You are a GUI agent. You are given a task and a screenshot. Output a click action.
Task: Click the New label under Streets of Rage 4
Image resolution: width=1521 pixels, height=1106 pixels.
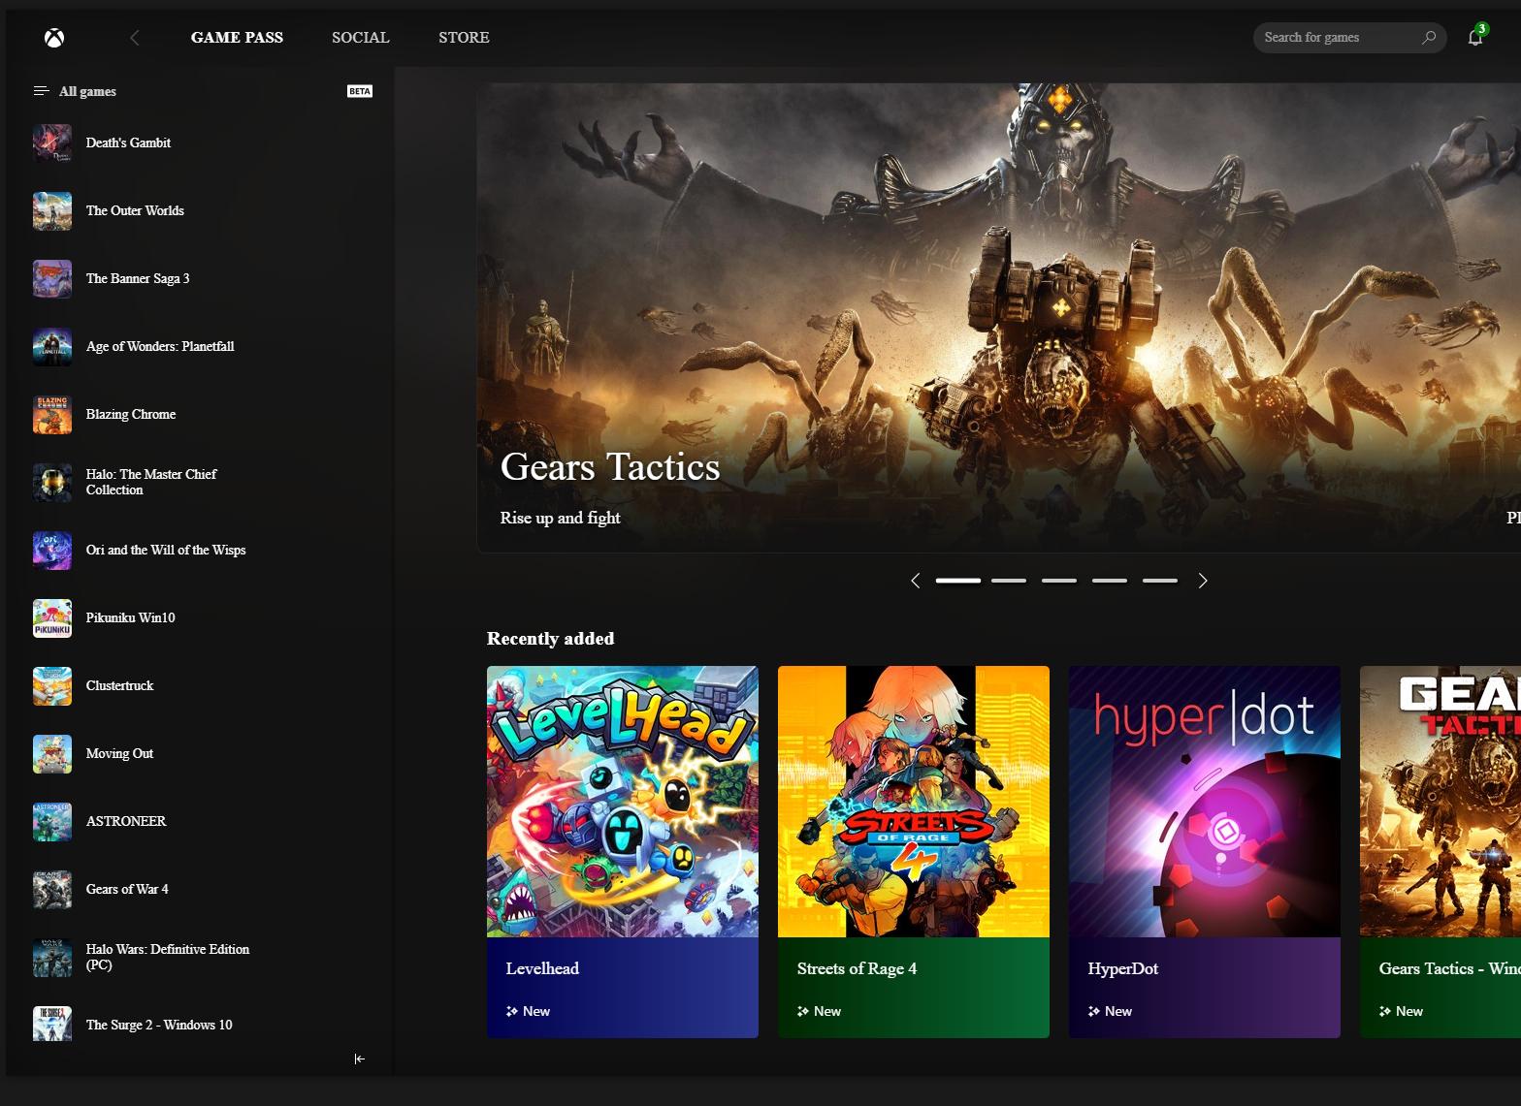827,1011
